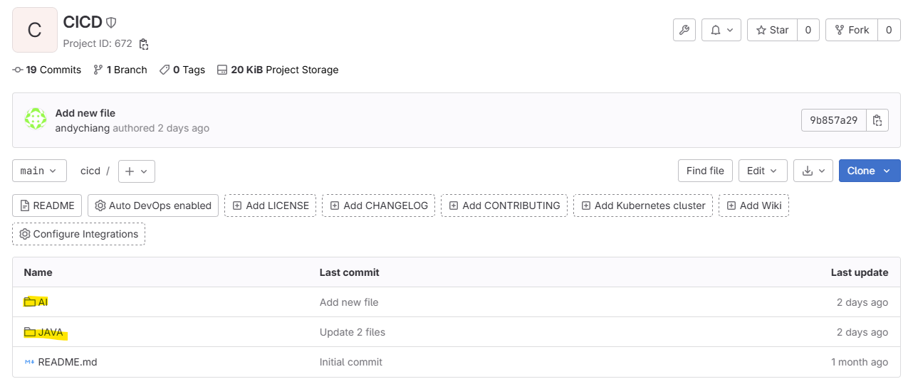The height and width of the screenshot is (384, 913).
Task: Open the JAVA folder
Action: [x=50, y=332]
